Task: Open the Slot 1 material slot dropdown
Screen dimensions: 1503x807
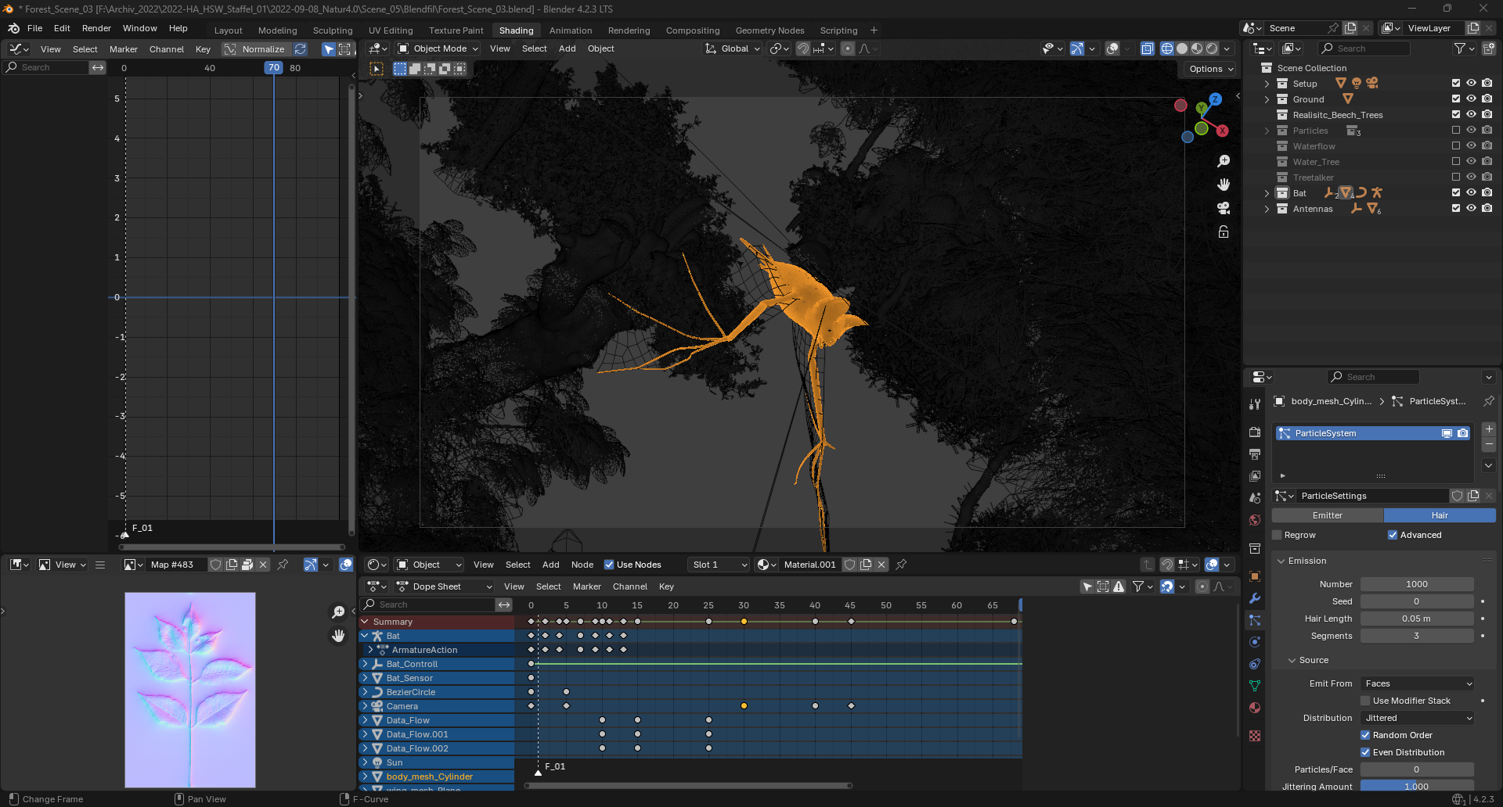Action: pyautogui.click(x=719, y=565)
